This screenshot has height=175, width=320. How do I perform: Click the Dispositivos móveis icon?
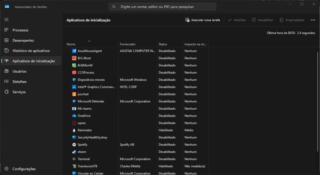[x=74, y=80]
